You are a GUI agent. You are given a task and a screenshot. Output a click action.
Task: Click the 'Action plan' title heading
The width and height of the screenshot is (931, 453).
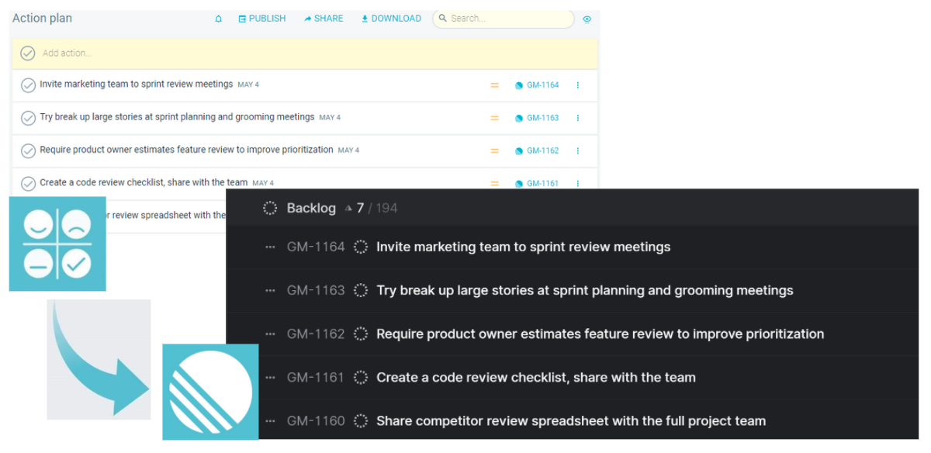[42, 18]
